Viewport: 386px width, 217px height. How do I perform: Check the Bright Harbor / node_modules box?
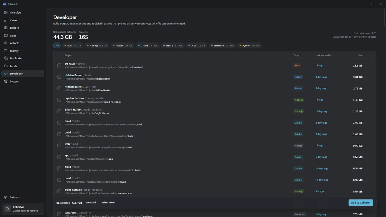(59, 111)
